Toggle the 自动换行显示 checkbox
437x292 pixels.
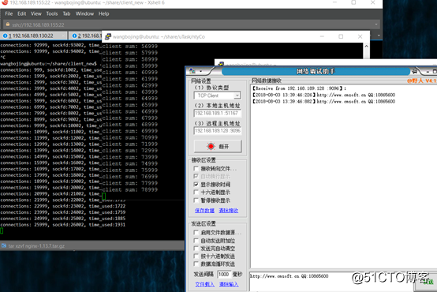pyautogui.click(x=196, y=176)
